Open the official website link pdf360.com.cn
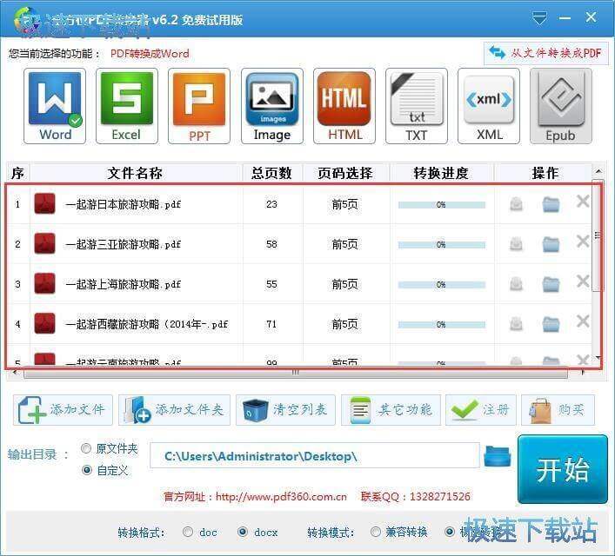This screenshot has height=556, width=615. [281, 497]
